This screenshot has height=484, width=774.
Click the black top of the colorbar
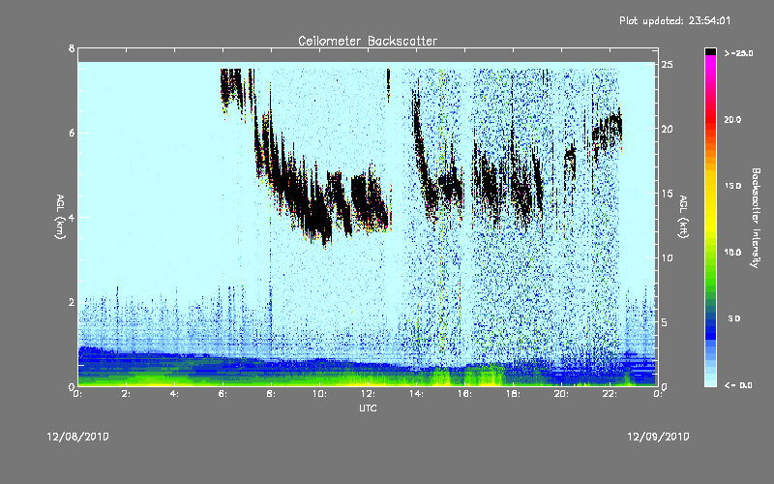coord(710,51)
